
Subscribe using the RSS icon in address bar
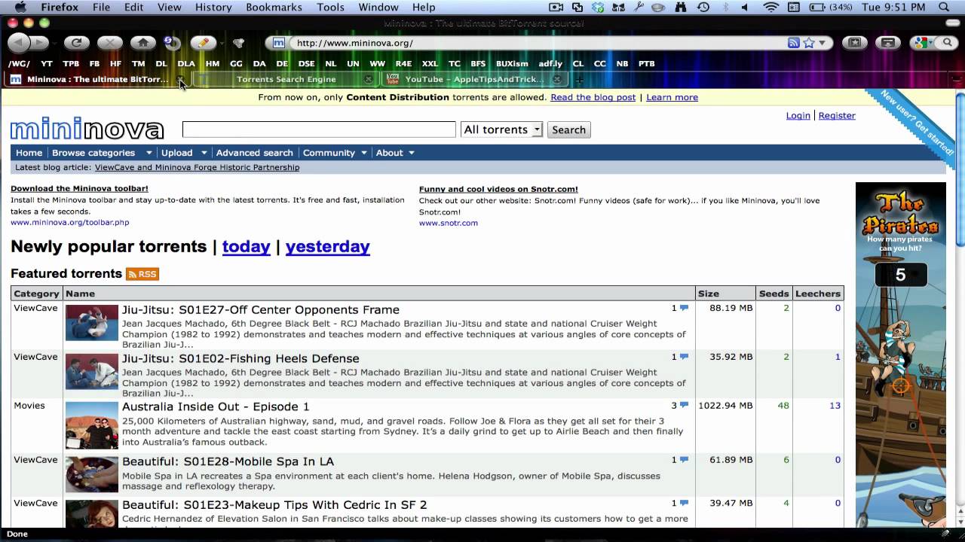pyautogui.click(x=794, y=43)
